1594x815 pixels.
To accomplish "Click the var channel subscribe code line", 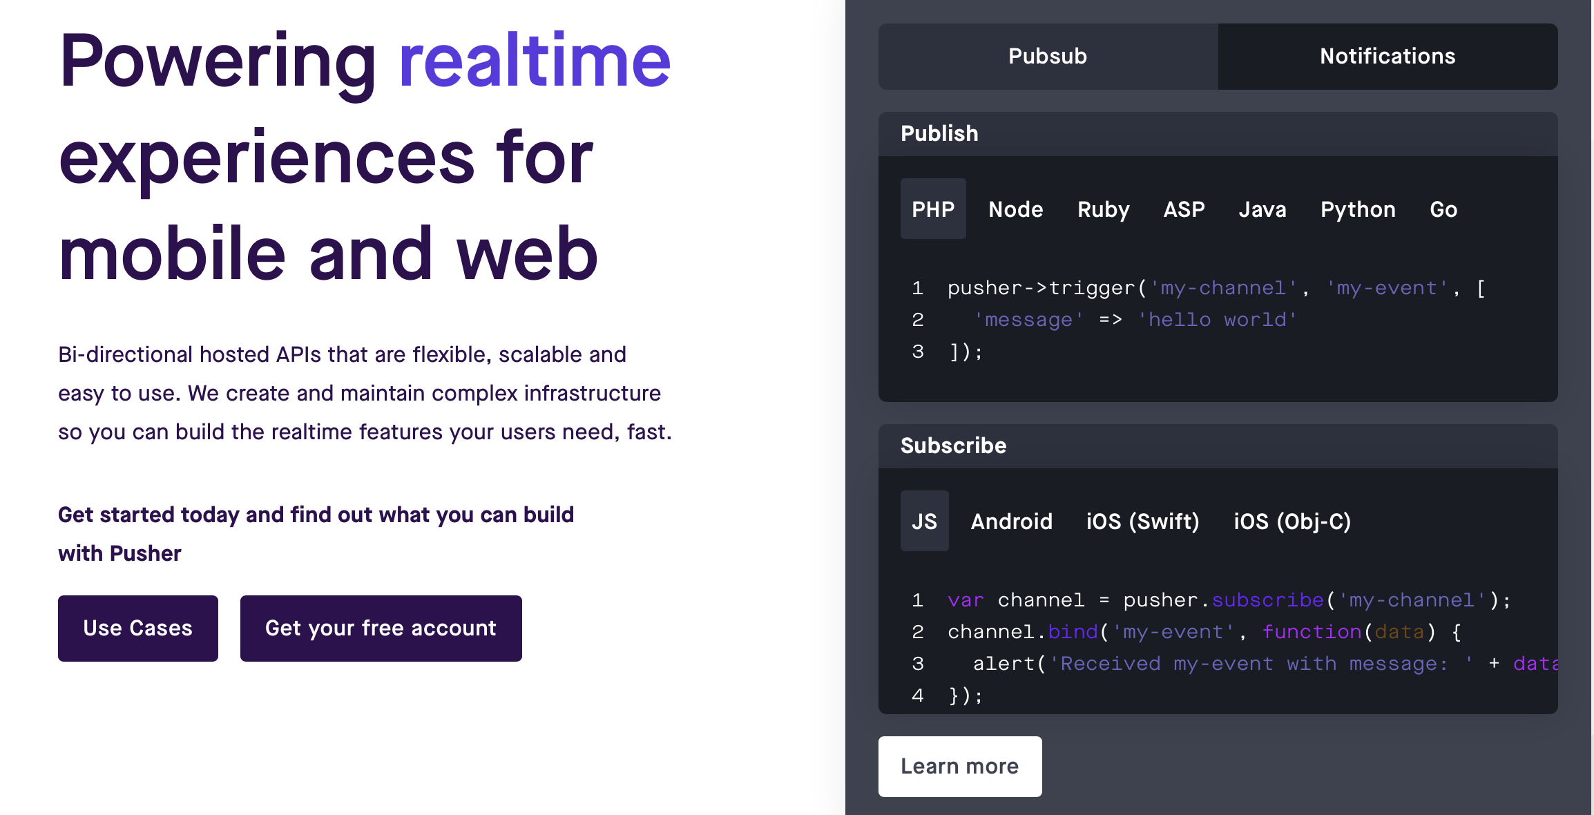I will [x=1229, y=600].
